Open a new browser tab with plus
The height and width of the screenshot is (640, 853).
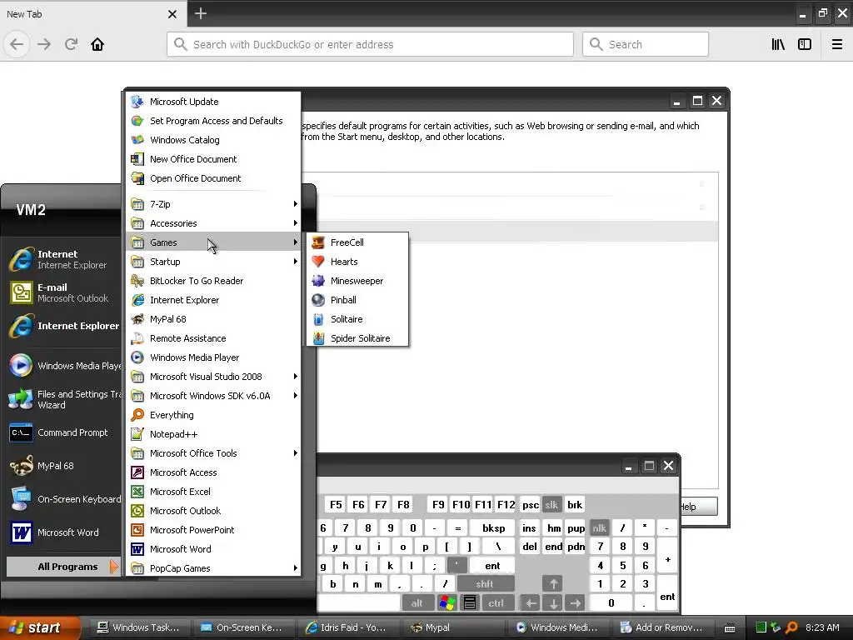(201, 13)
